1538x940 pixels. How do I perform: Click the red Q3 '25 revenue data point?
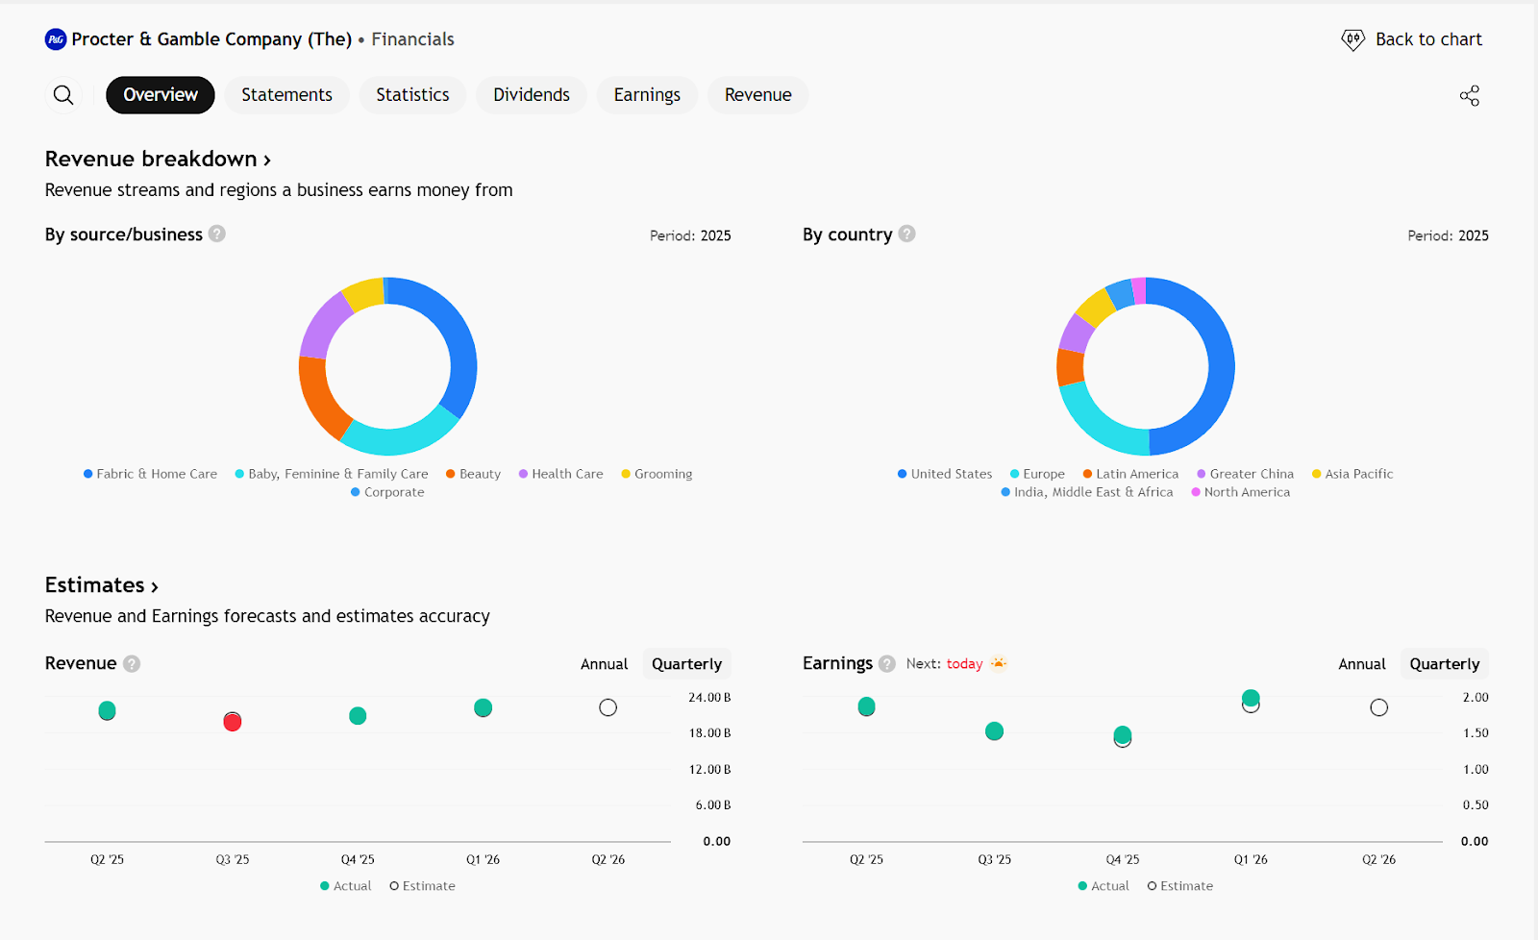point(233,722)
